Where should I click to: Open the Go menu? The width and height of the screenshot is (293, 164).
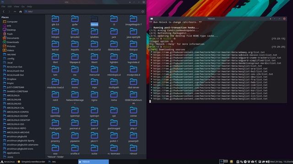pyautogui.click(x=23, y=6)
